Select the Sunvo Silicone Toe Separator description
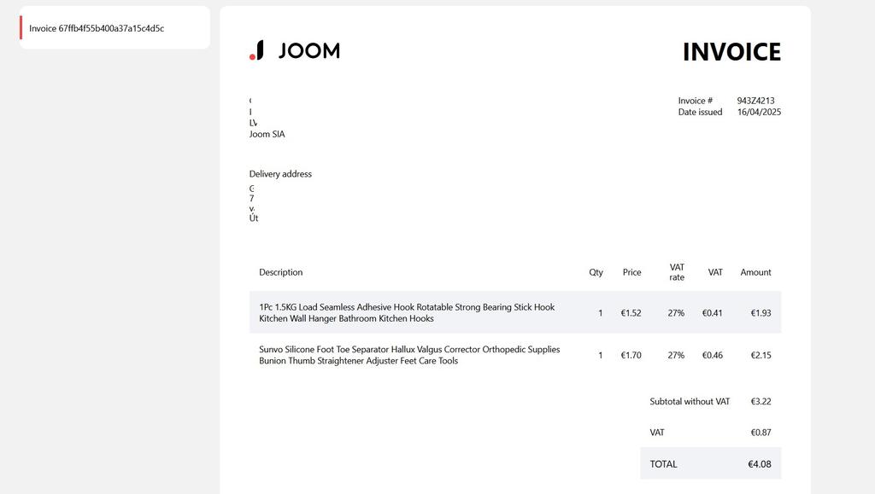Image resolution: width=875 pixels, height=494 pixels. pyautogui.click(x=409, y=355)
